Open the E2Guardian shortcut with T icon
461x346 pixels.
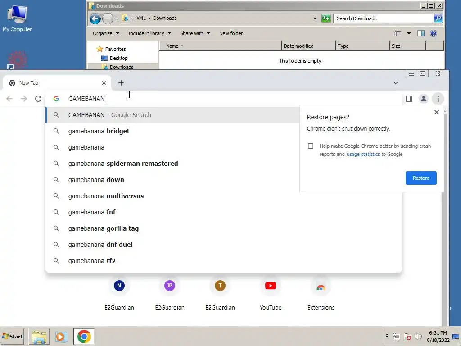pyautogui.click(x=220, y=294)
